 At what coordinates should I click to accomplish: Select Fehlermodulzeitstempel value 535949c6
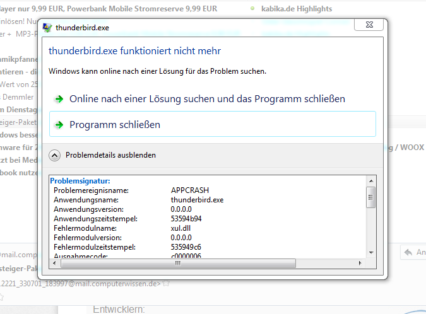(x=186, y=247)
